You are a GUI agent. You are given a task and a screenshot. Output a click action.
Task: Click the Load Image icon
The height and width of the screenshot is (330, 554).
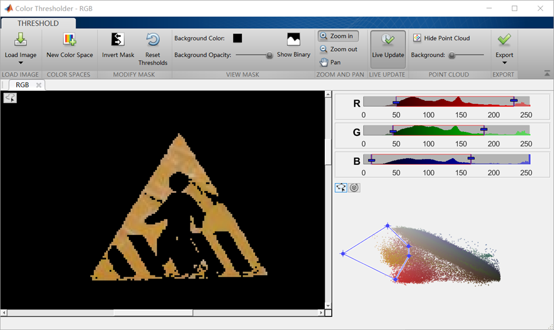point(21,39)
